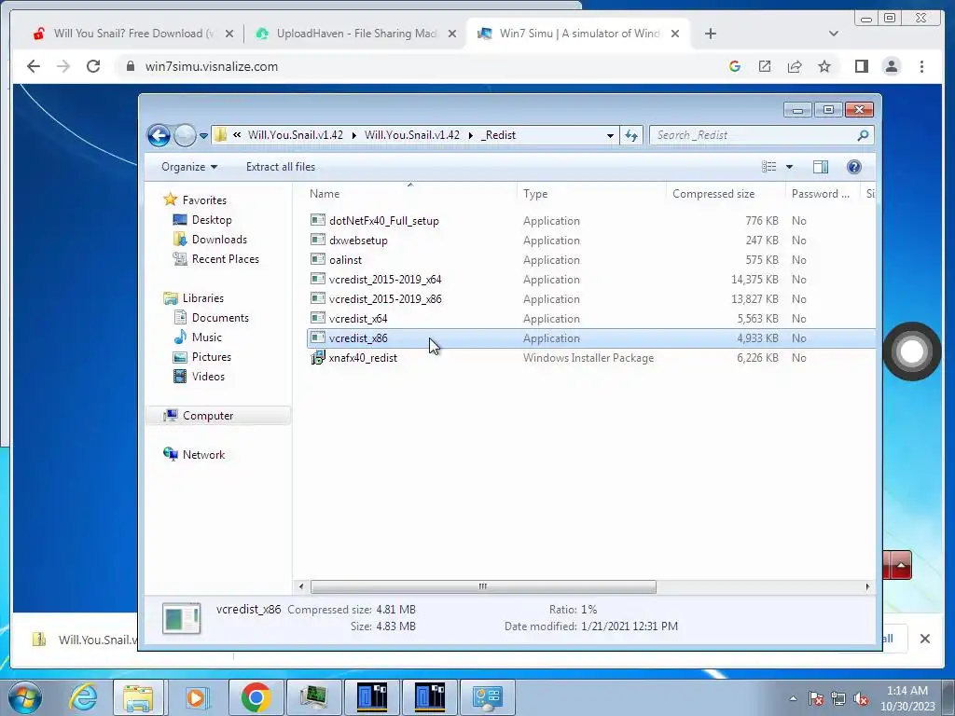Click Extract all files
Image resolution: width=955 pixels, height=716 pixels.
click(x=281, y=167)
